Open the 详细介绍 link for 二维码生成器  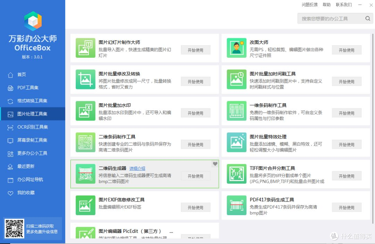[x=137, y=168]
